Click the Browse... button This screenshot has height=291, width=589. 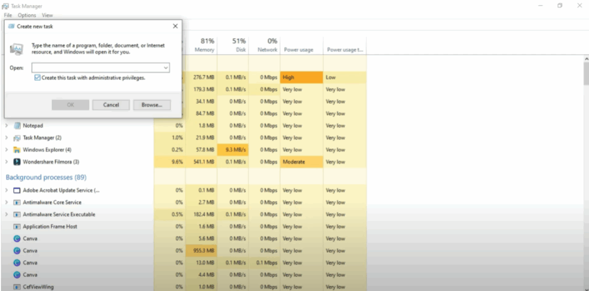(152, 105)
